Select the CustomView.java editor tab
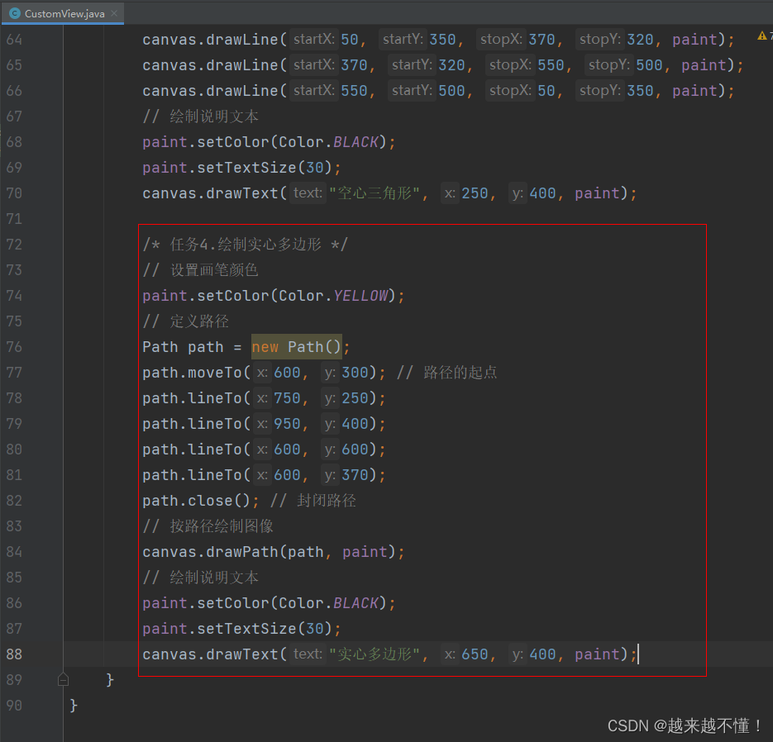Image resolution: width=773 pixels, height=742 pixels. [x=63, y=13]
